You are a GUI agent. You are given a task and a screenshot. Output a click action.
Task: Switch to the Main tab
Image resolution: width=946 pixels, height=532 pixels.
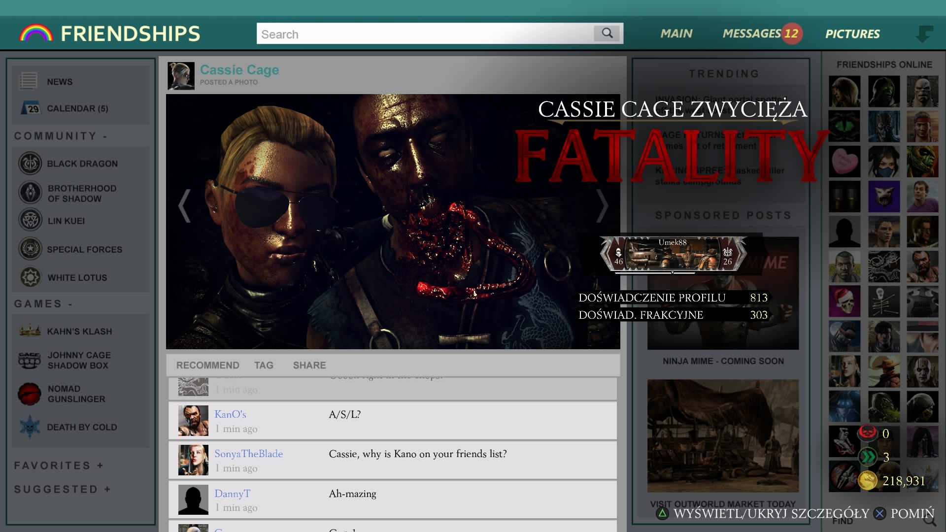pyautogui.click(x=676, y=33)
